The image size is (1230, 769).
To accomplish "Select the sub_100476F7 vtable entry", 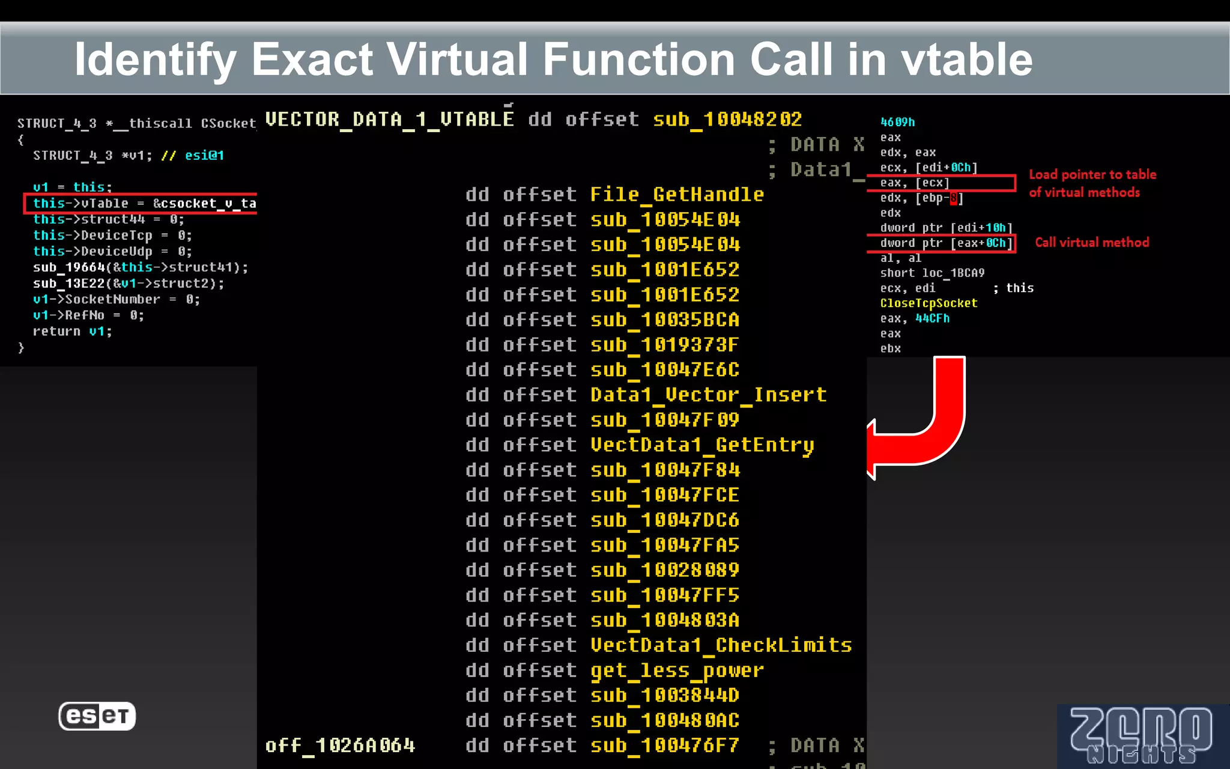I will pos(665,746).
